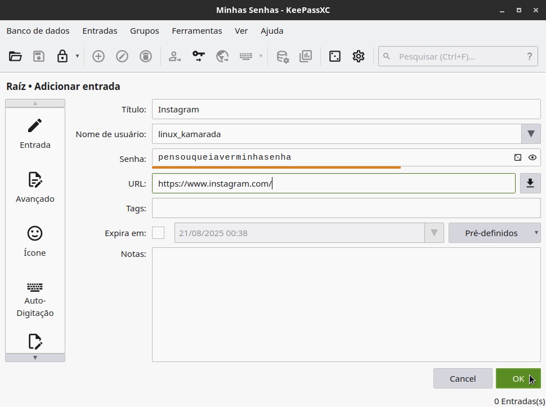Open the Banco de dados menu
Image resolution: width=546 pixels, height=407 pixels.
(x=38, y=31)
